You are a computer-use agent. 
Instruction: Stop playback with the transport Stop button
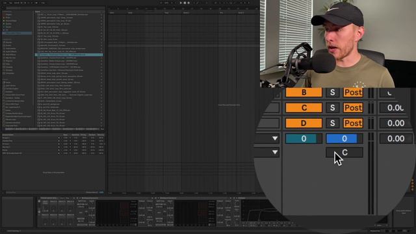point(185,3)
